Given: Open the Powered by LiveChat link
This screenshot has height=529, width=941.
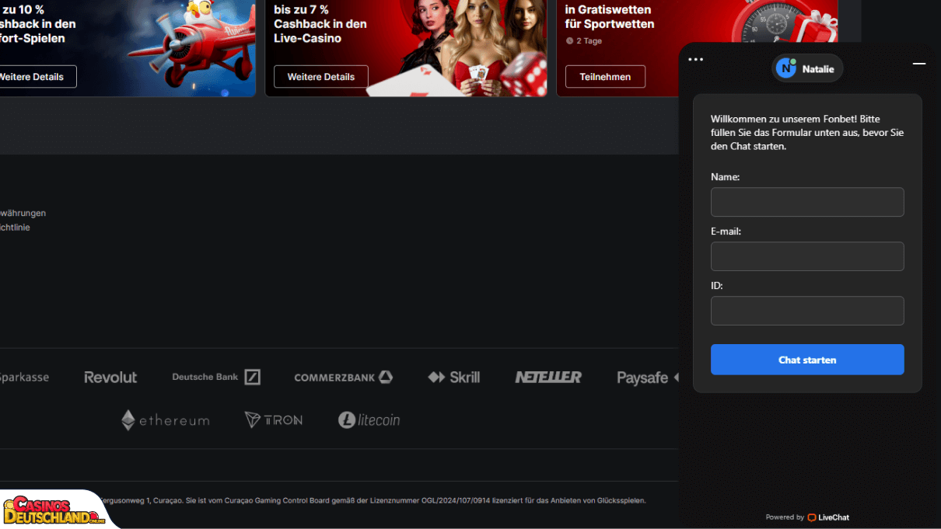Looking at the screenshot, I should point(807,517).
